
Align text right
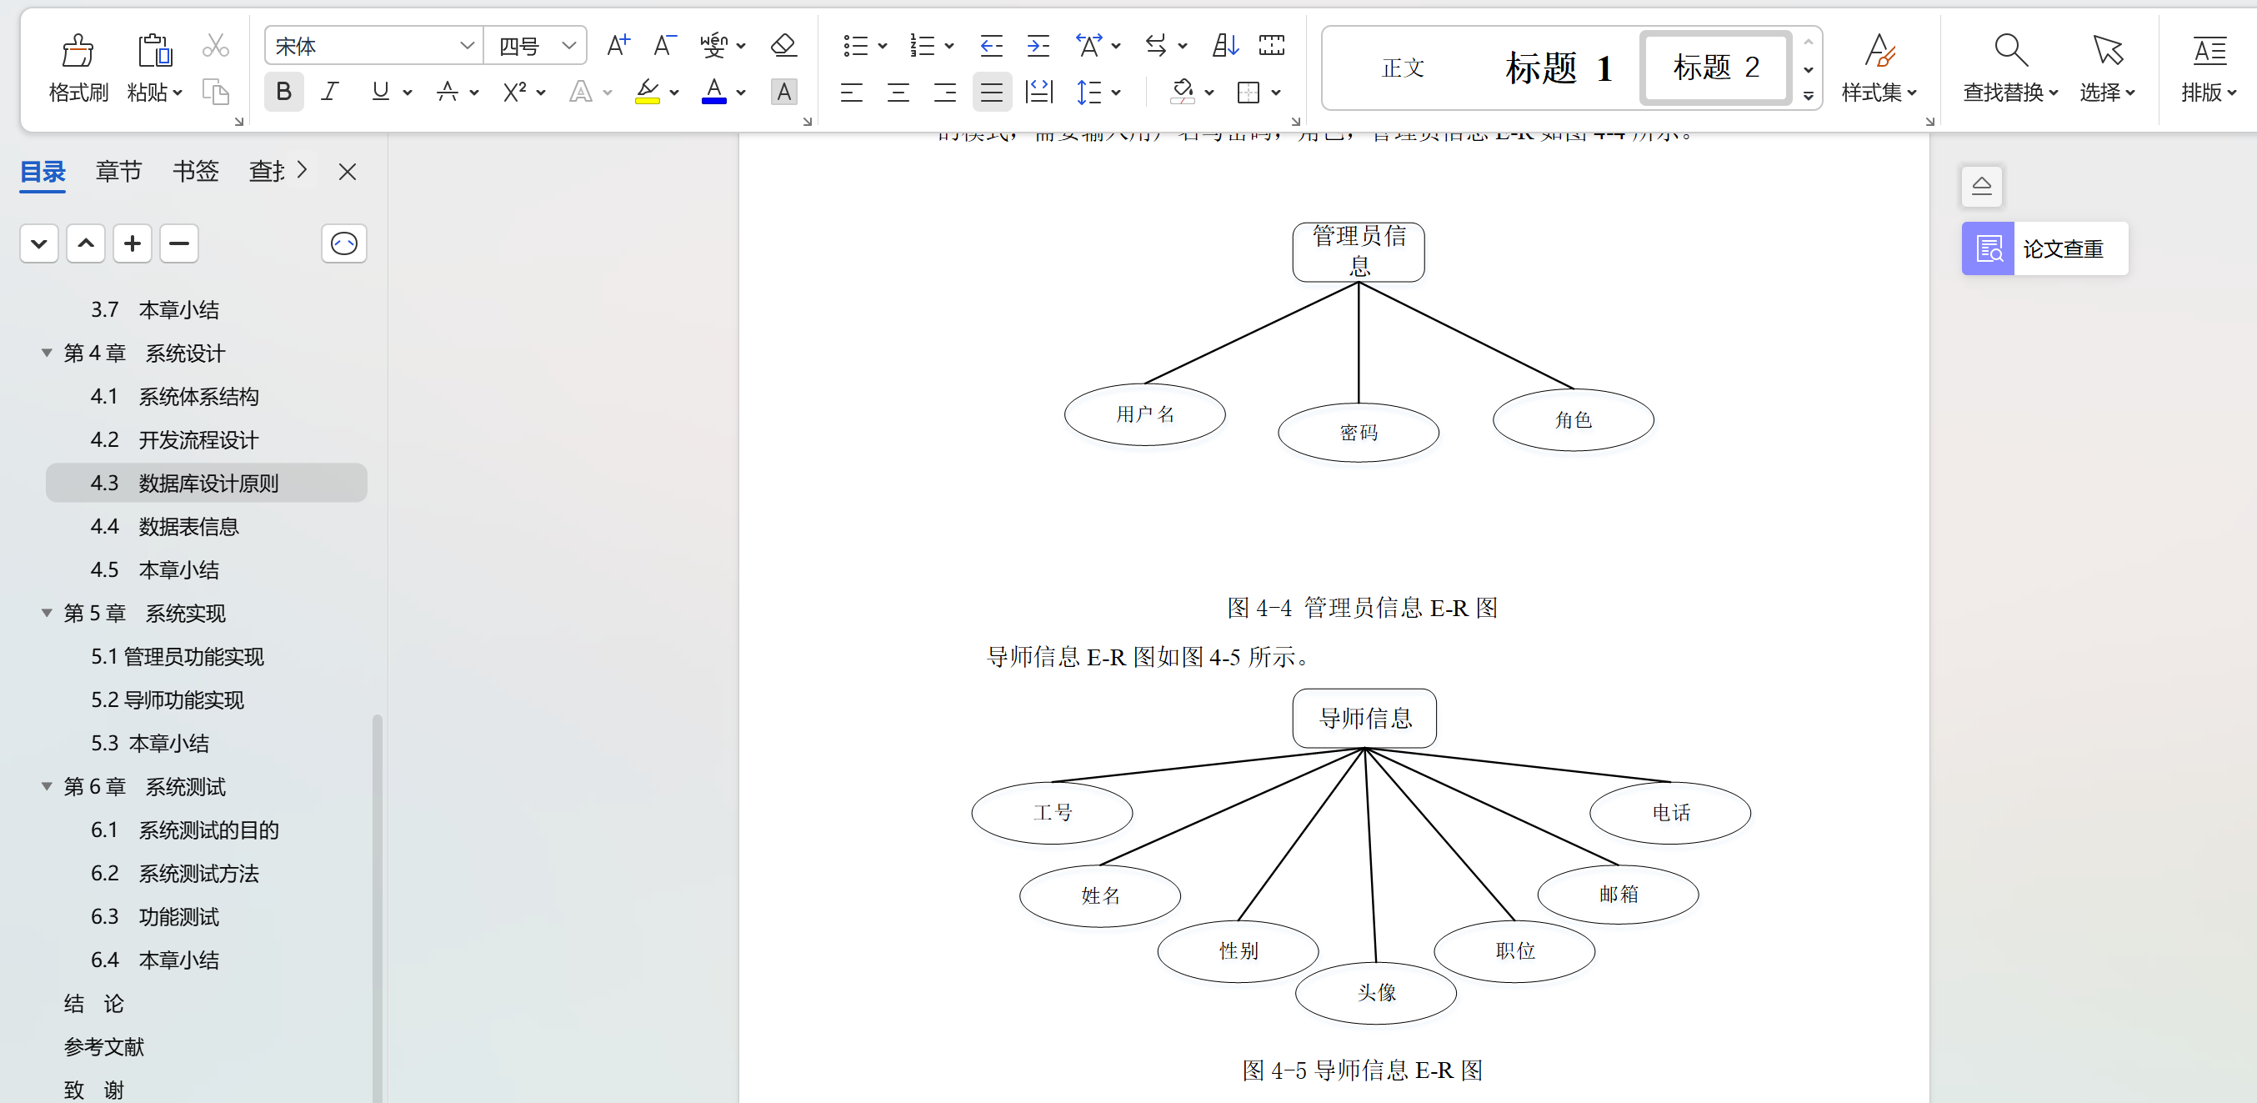pos(944,91)
